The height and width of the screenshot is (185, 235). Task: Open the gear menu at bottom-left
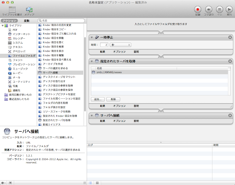pyautogui.click(x=3, y=183)
